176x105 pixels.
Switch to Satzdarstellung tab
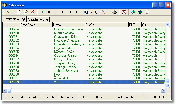(38, 19)
